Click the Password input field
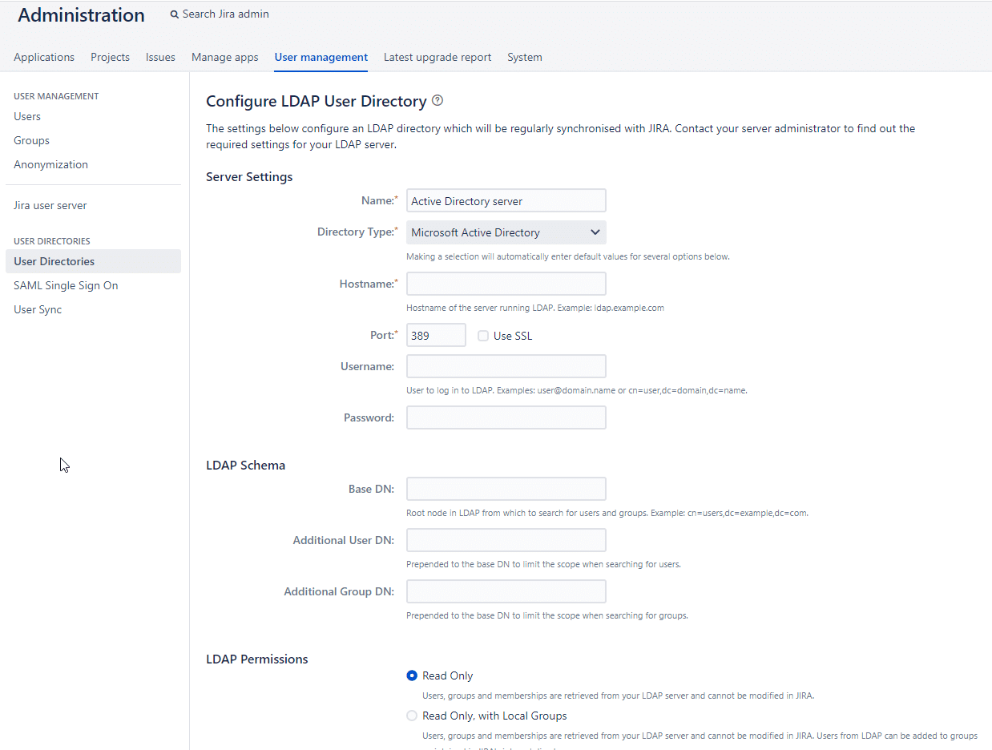The width and height of the screenshot is (992, 750). pos(506,417)
